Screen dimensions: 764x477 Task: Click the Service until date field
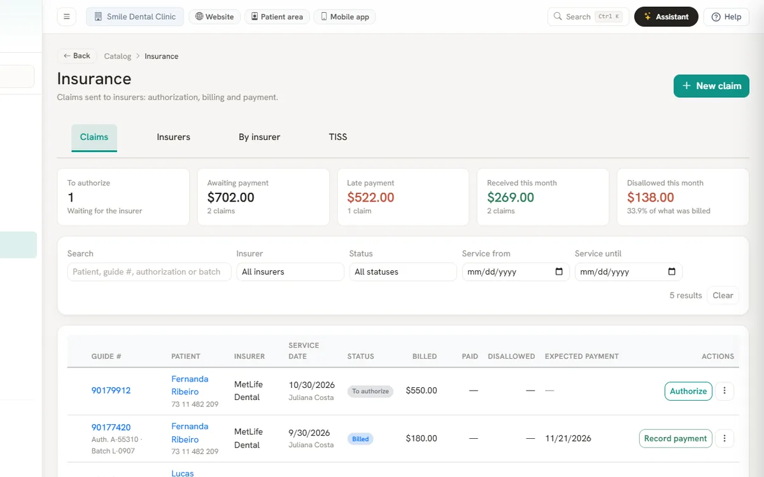tap(628, 272)
